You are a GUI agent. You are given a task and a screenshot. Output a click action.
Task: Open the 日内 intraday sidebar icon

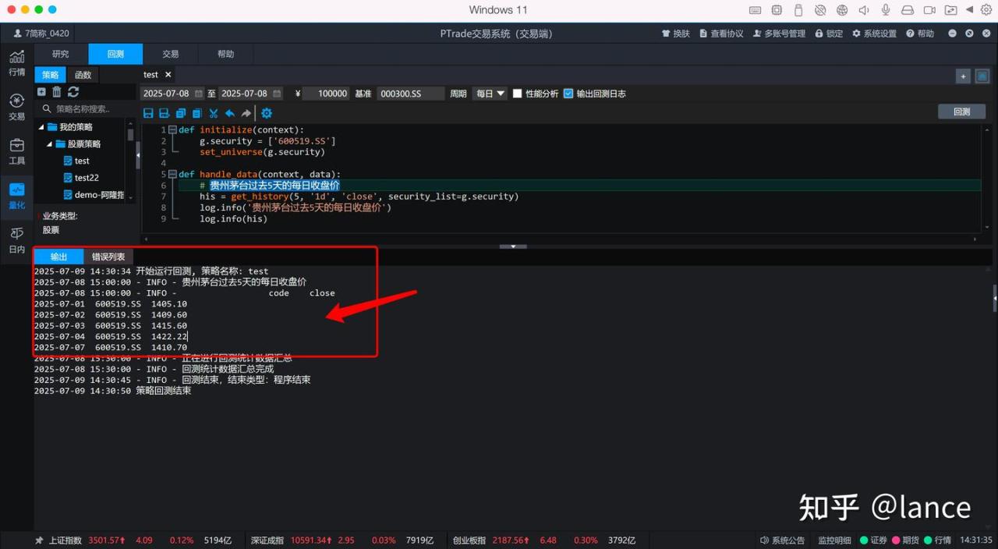(16, 239)
